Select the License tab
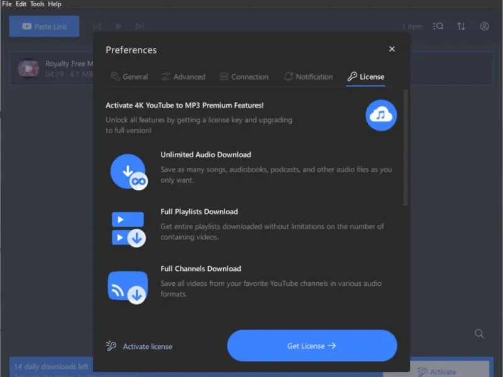 [366, 77]
